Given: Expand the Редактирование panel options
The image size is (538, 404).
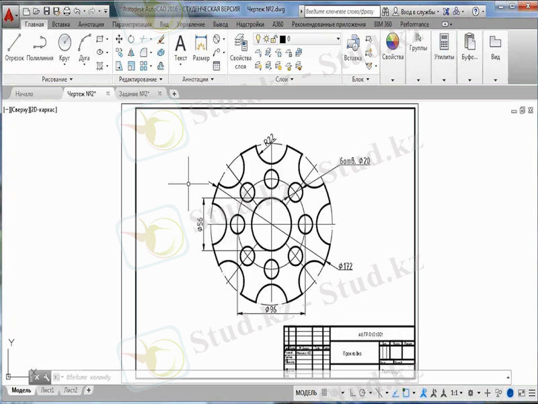Looking at the screenshot, I should tap(161, 79).
